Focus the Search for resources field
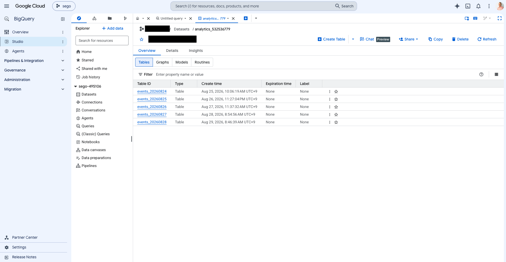 click(102, 40)
